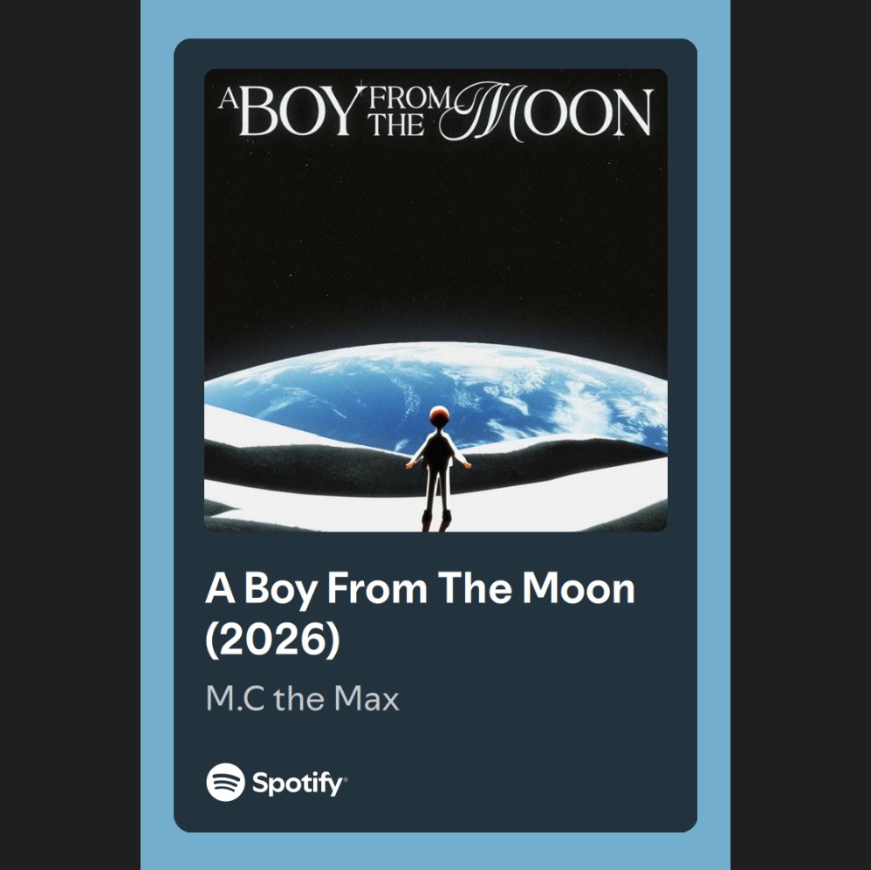Open the Spotify wordmark link

(298, 784)
